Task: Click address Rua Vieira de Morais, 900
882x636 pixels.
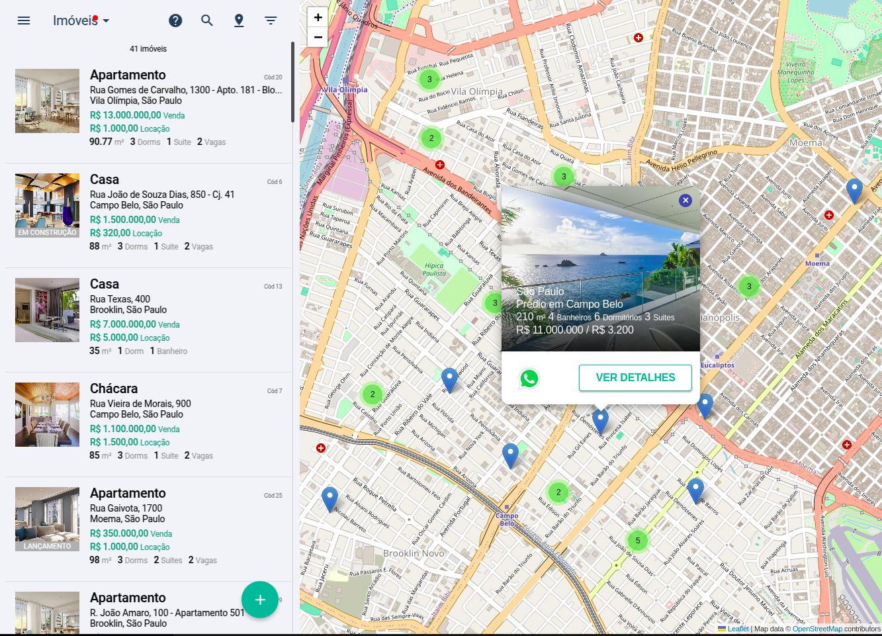Action: click(140, 404)
